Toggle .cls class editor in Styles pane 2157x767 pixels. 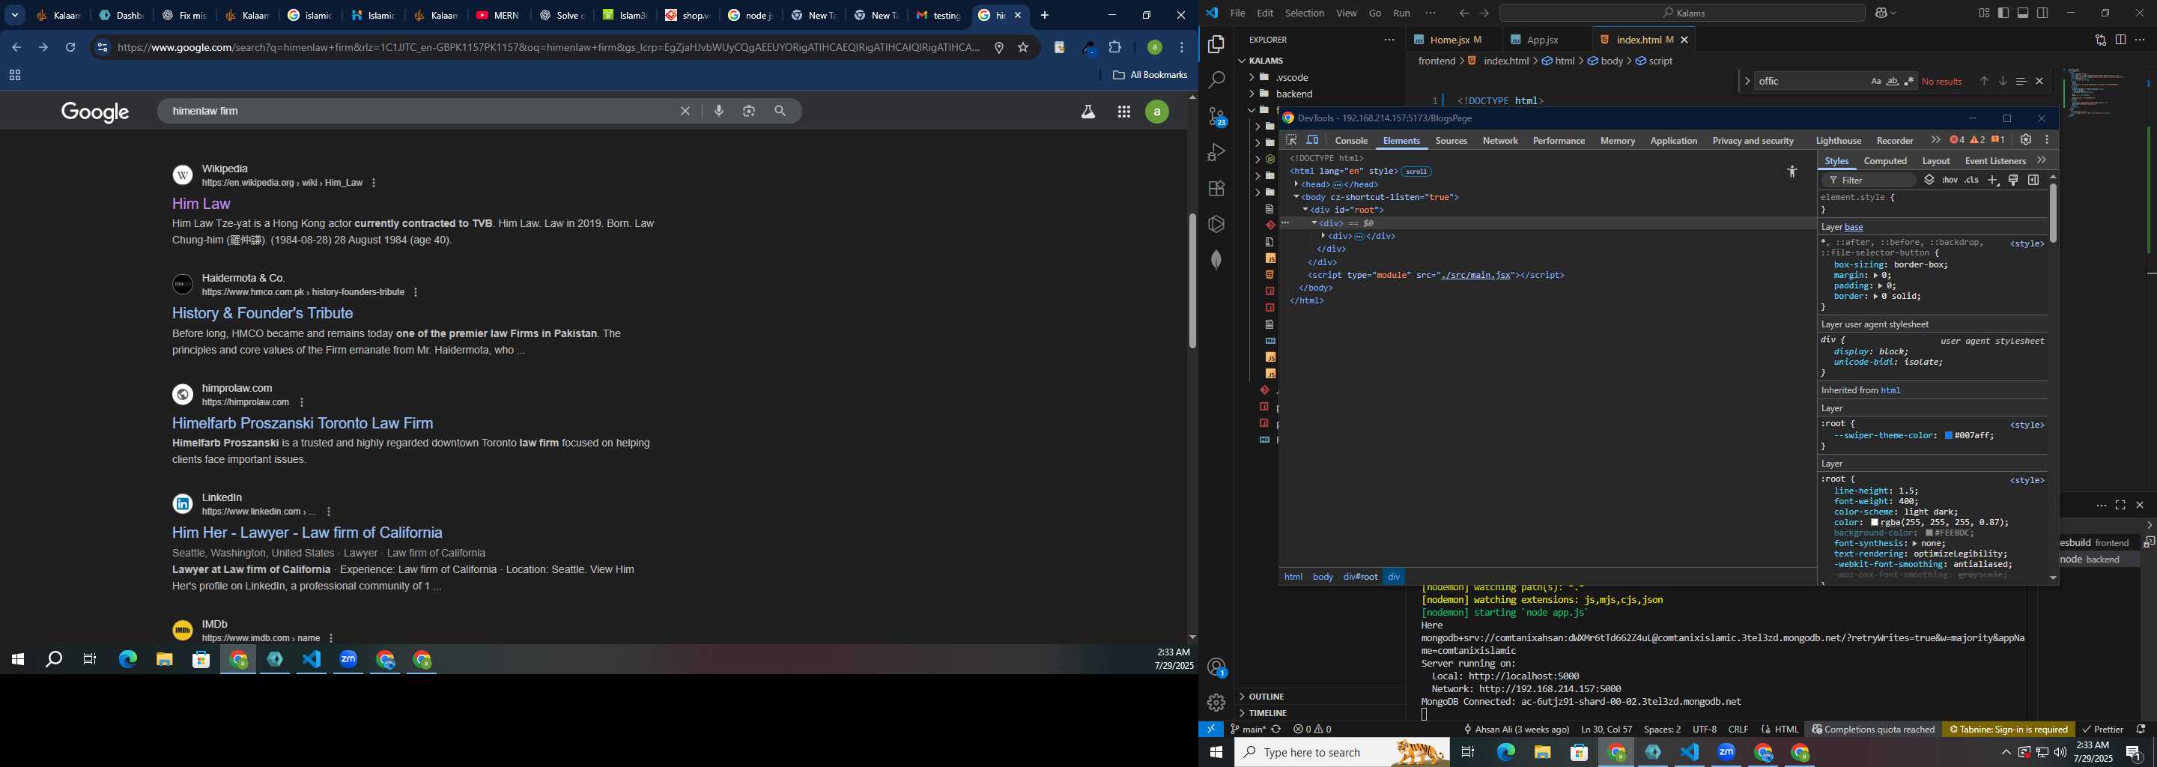pos(1972,180)
